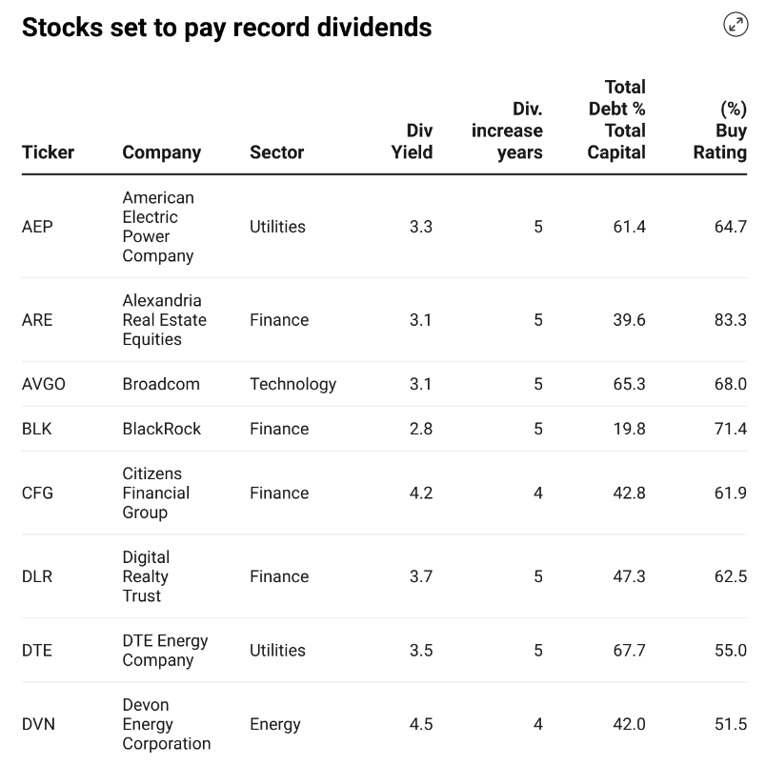Click the fullscreen expand icon
This screenshot has height=765, width=766.
[736, 26]
